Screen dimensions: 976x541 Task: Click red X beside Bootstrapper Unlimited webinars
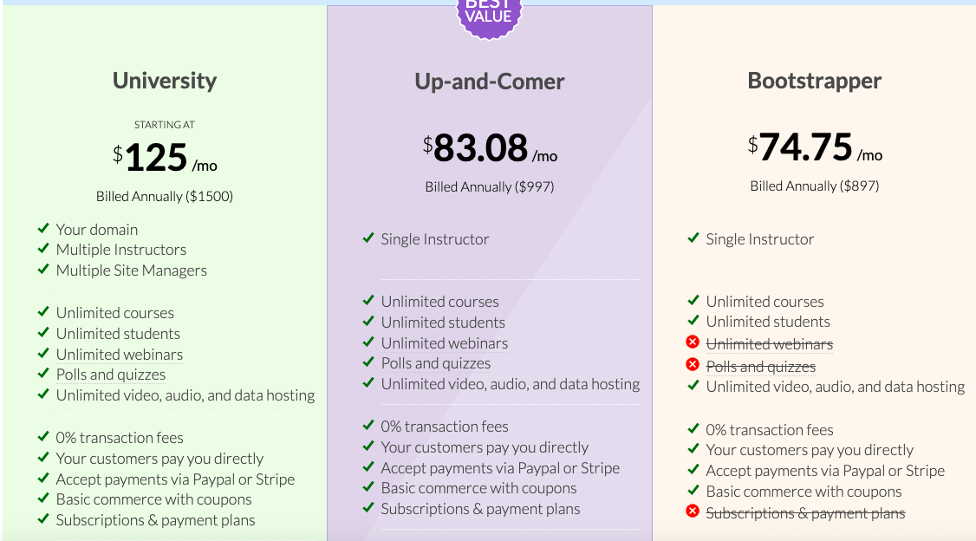coord(693,342)
